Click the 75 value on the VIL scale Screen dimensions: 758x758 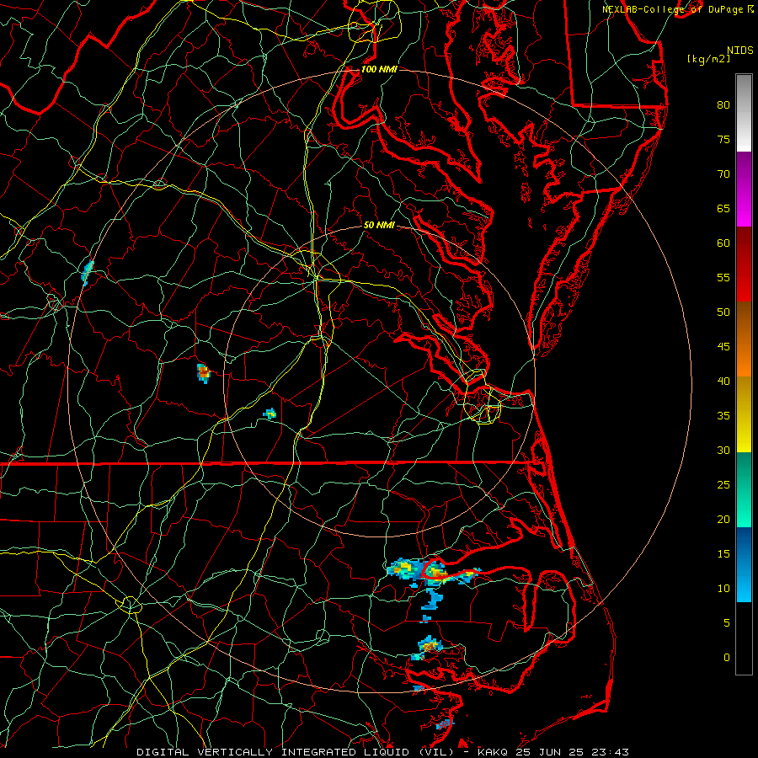tap(723, 139)
